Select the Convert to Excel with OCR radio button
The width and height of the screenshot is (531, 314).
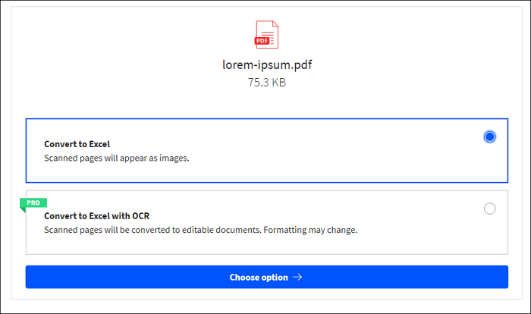point(489,209)
